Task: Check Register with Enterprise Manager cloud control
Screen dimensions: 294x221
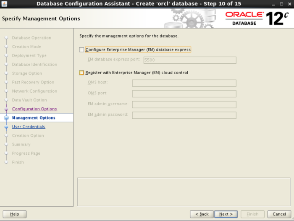Action: 81,73
